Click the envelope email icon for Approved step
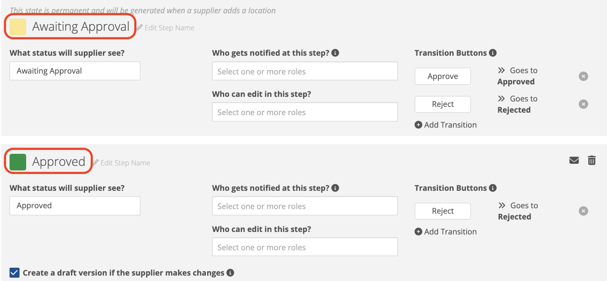This screenshot has width=607, height=281. [574, 160]
